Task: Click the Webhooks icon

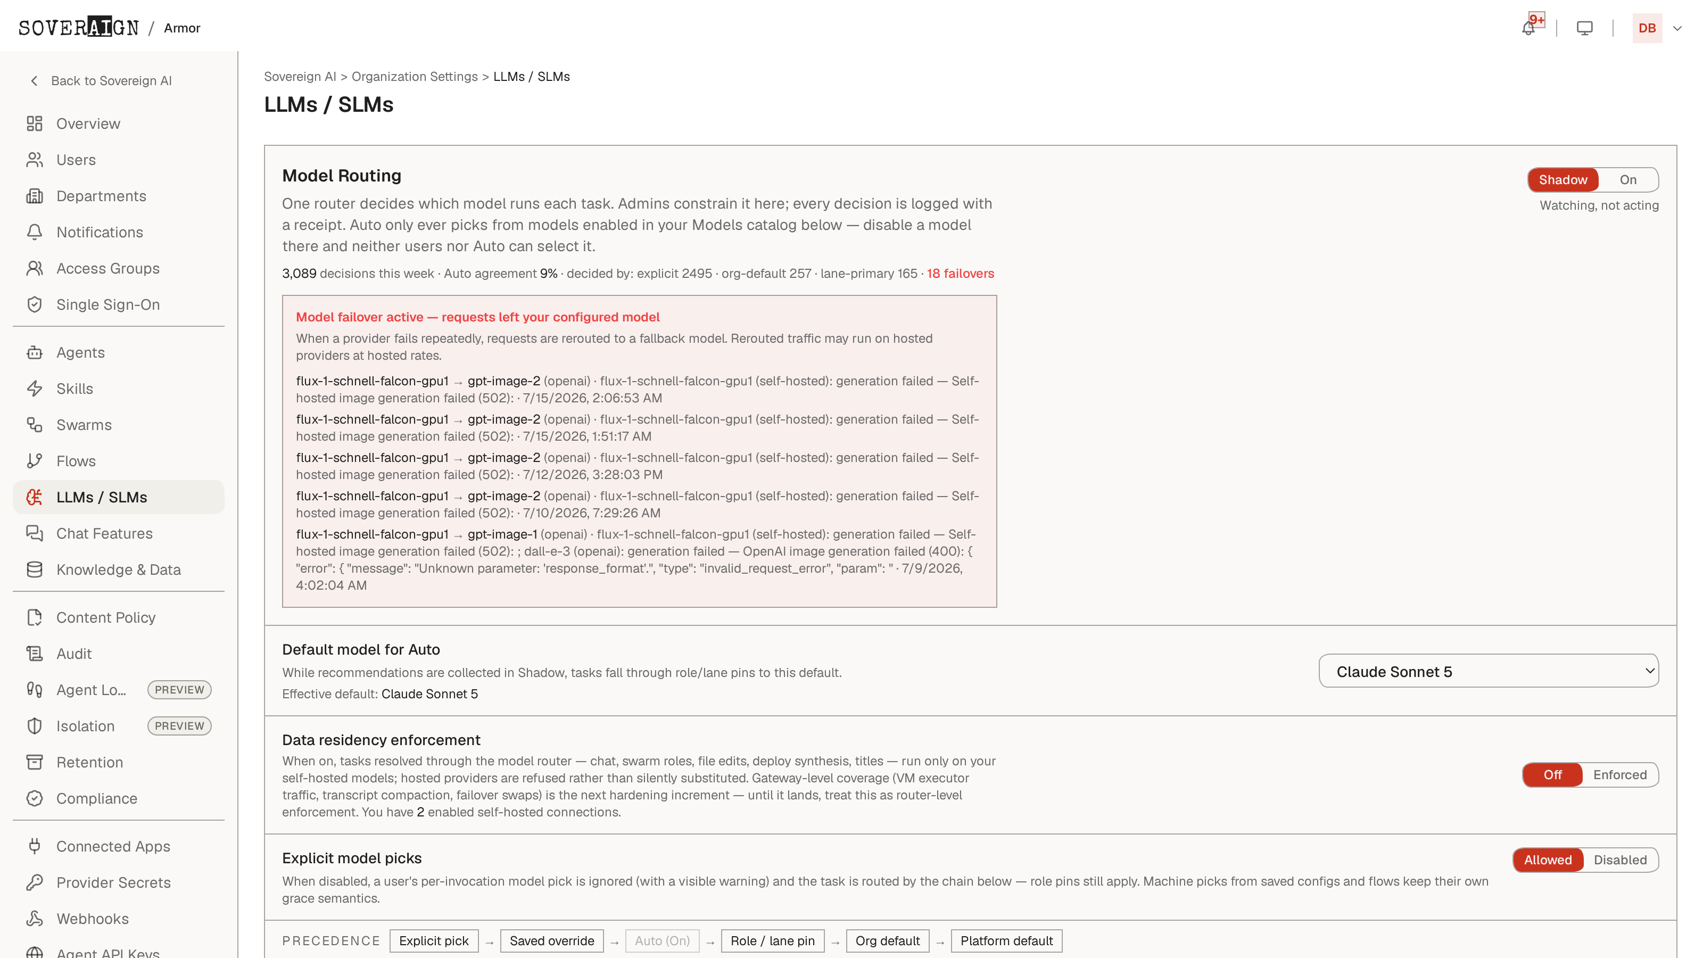Action: [x=35, y=919]
